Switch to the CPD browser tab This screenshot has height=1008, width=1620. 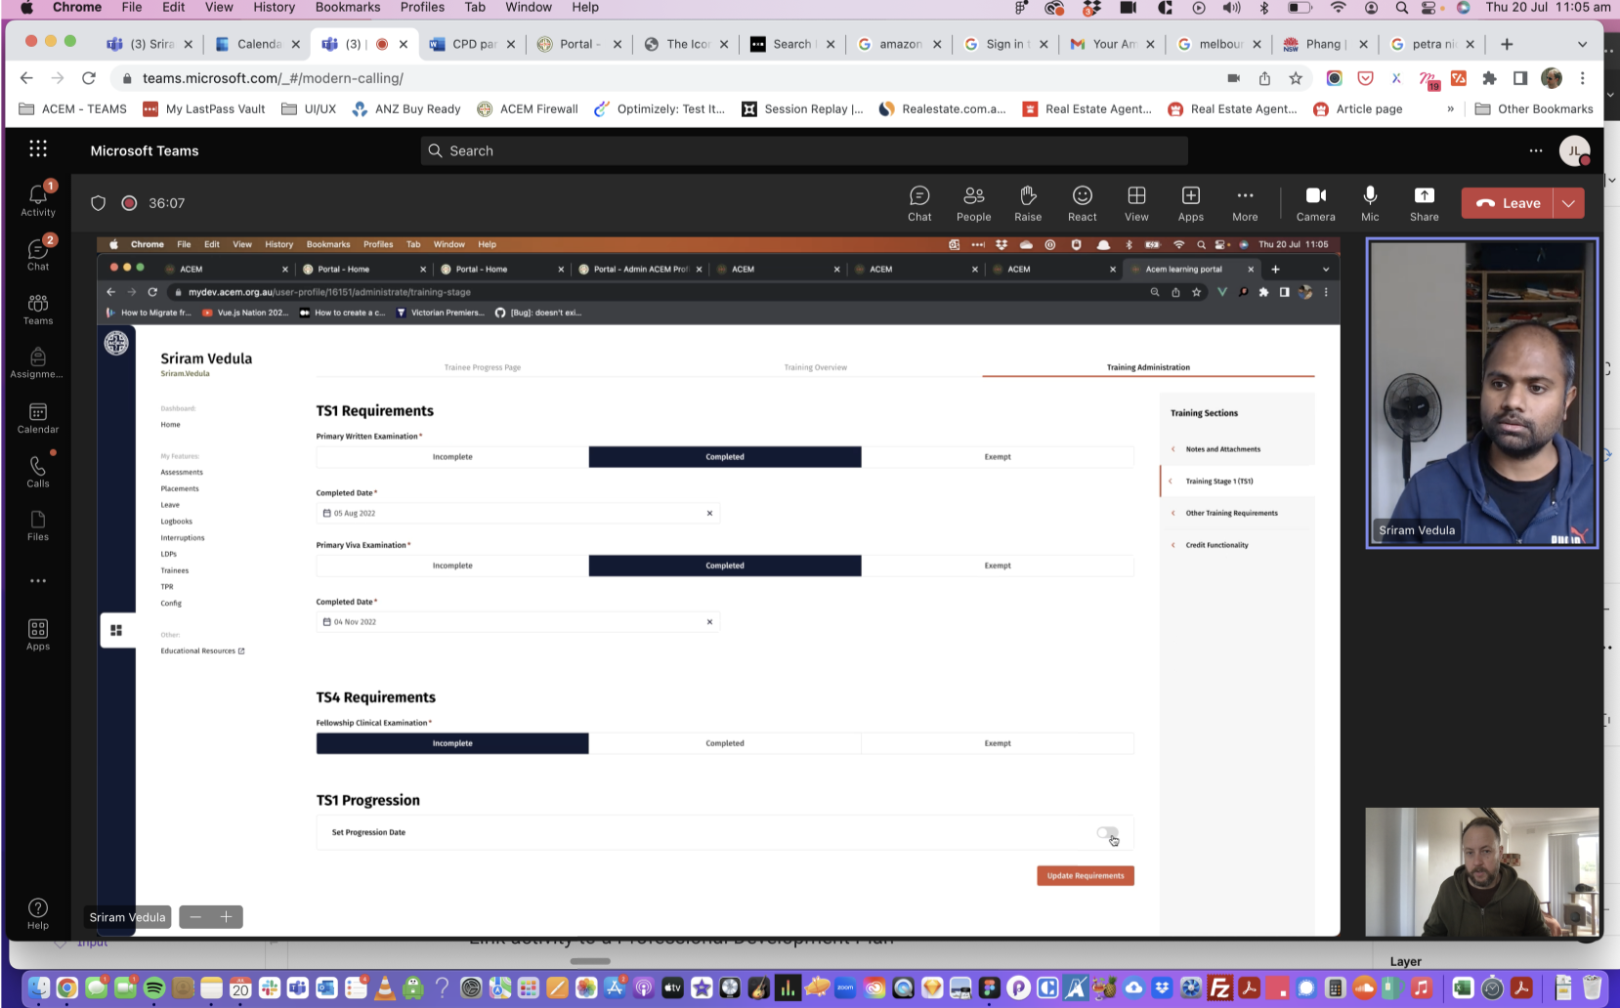465,44
